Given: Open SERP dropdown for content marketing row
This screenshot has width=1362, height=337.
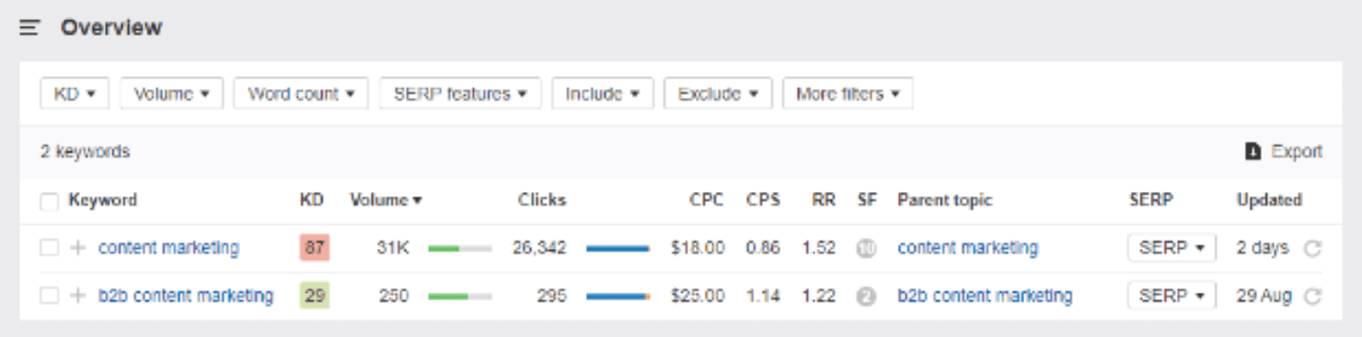Looking at the screenshot, I should 1172,248.
